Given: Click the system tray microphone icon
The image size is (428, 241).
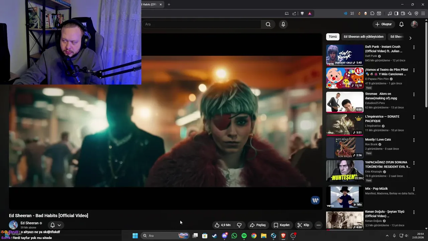Looking at the screenshot, I should (x=394, y=236).
